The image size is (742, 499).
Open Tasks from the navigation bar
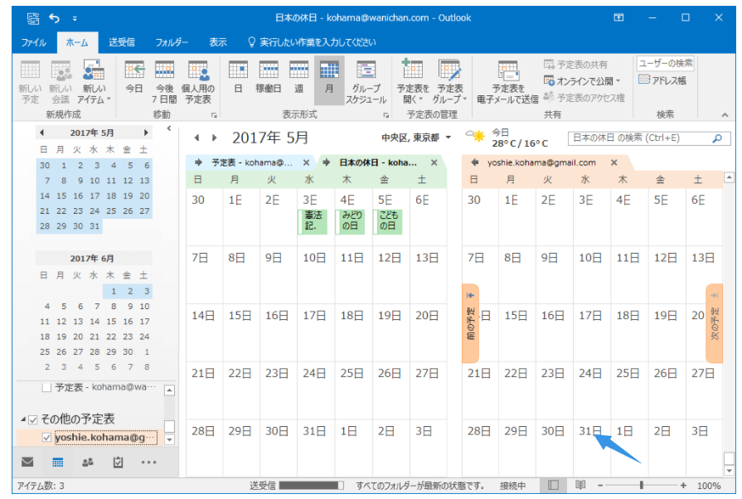coord(118,462)
